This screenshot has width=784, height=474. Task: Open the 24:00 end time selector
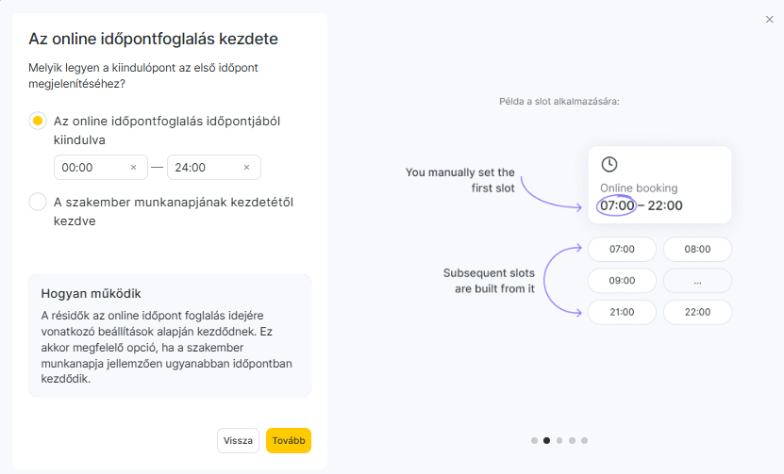(x=203, y=168)
